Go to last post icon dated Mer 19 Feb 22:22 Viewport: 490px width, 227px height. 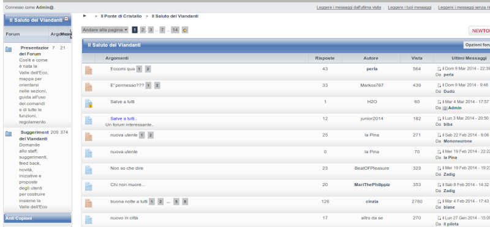[439, 152]
